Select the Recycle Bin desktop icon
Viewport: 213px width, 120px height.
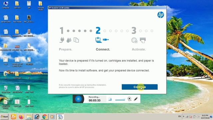(x=6, y=89)
